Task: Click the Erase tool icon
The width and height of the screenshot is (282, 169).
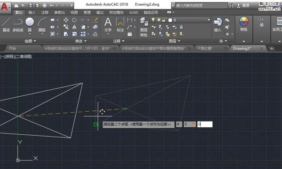Action: (x=95, y=20)
